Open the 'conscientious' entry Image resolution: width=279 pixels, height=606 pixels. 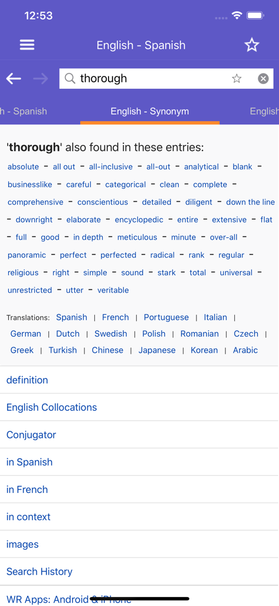point(103,202)
